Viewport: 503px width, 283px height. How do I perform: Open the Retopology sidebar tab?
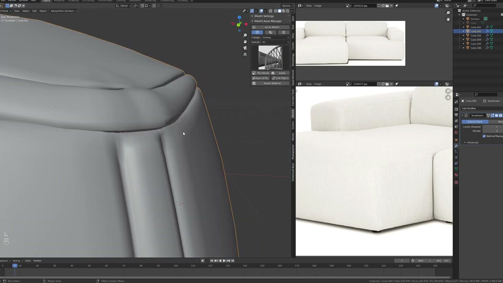pos(293,59)
